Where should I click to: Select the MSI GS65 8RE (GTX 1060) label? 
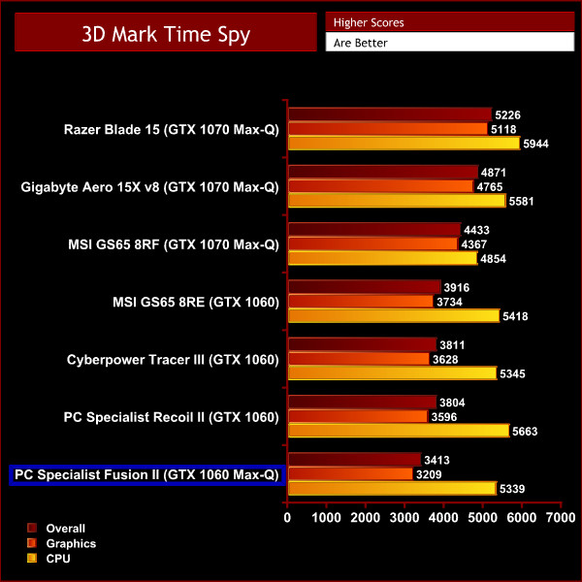point(196,302)
